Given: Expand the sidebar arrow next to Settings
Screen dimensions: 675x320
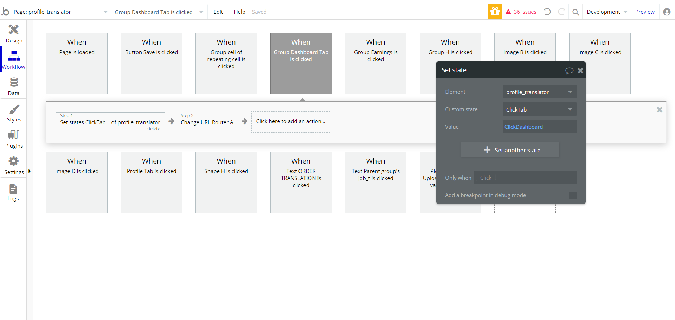Looking at the screenshot, I should (x=30, y=171).
